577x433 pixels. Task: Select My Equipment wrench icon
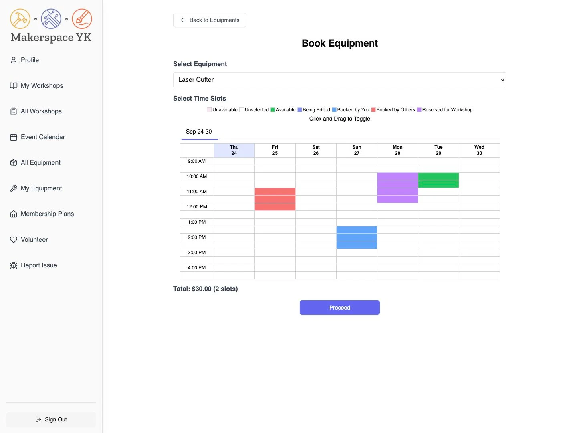point(14,188)
